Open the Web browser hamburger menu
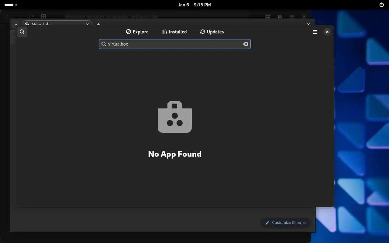389x243 pixels. [292, 16]
